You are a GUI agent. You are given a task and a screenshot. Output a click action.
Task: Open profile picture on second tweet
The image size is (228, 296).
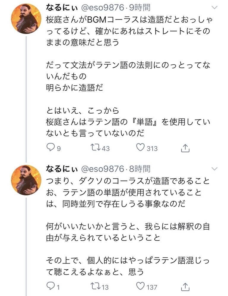pyautogui.click(x=26, y=180)
